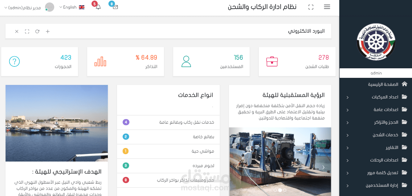Viewport: 412px width, 196px height.
Task: Click the vehicles ferry carousel image
Action: [x=280, y=162]
